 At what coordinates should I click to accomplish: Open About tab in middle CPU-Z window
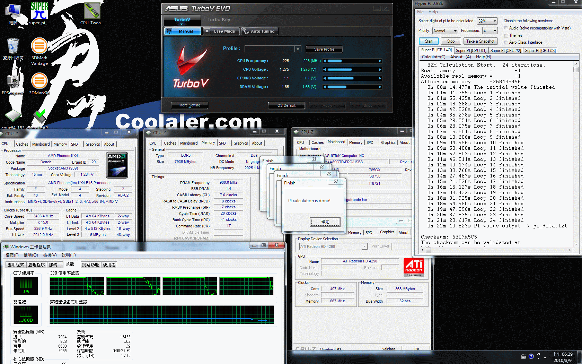point(257,143)
